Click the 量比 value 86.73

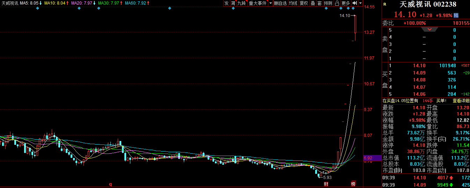click(463, 126)
